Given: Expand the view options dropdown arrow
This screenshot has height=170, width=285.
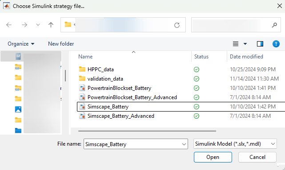Looking at the screenshot, I should click(245, 44).
